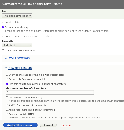Open the For display dropdown

pos(17,16)
